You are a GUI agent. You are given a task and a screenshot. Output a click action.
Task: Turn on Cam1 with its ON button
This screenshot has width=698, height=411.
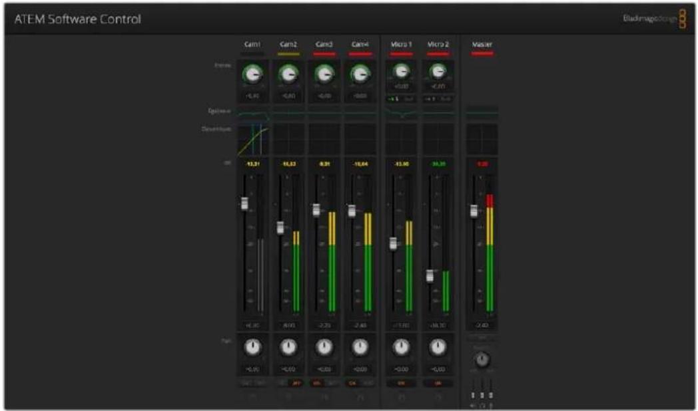245,383
